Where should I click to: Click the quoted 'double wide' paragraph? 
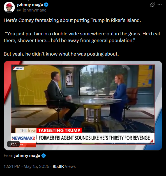[82, 37]
